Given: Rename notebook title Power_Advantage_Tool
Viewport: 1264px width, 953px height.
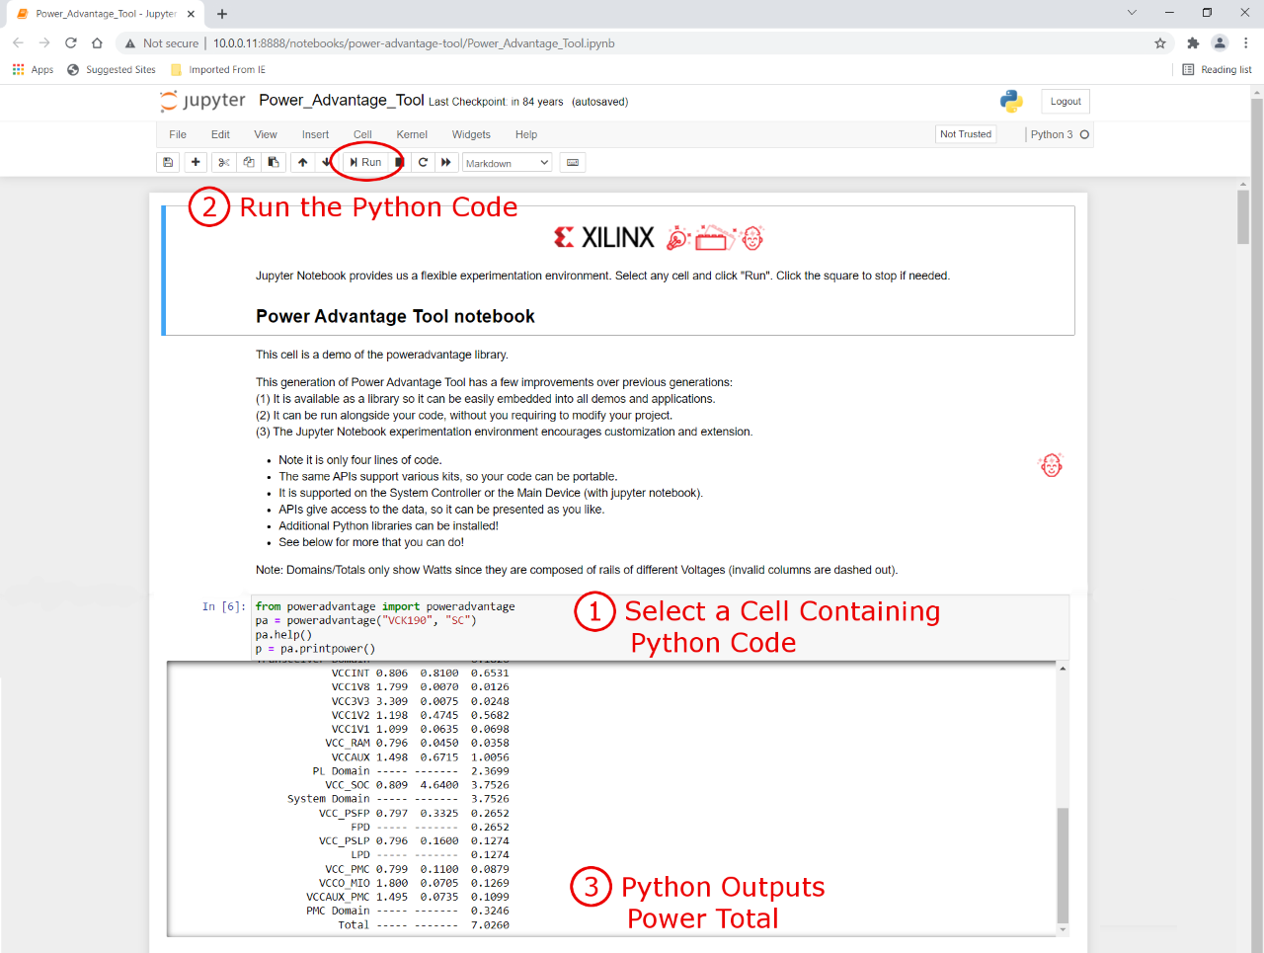Looking at the screenshot, I should pyautogui.click(x=342, y=100).
